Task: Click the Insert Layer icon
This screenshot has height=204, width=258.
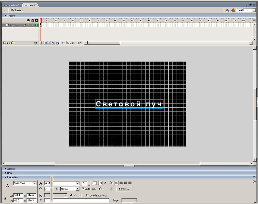Action: click(4, 43)
